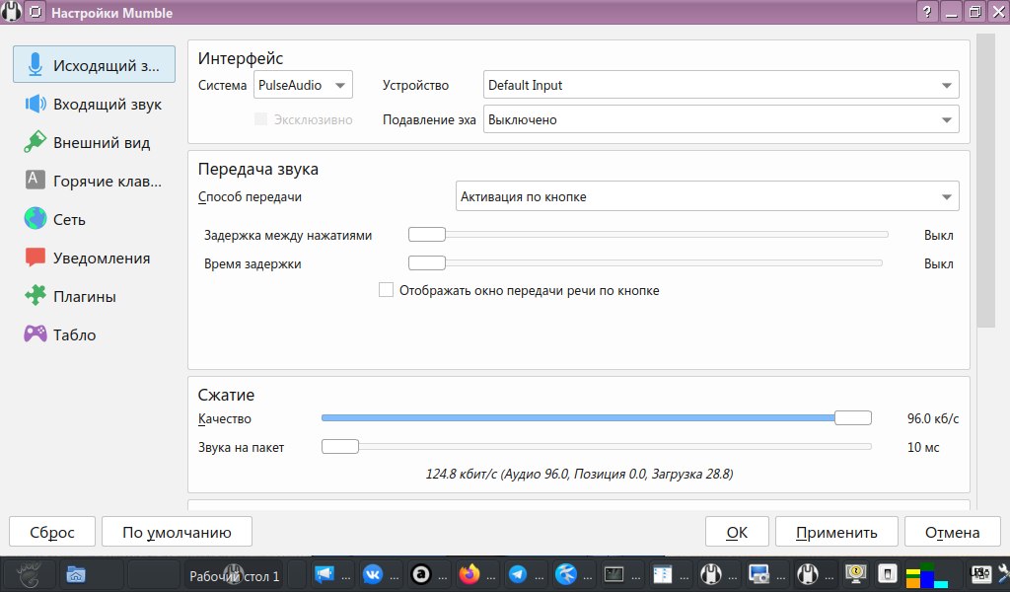Screen dimensions: 1010x592
Task: Select the microphone icon for outgoing sound
Action: coord(36,65)
